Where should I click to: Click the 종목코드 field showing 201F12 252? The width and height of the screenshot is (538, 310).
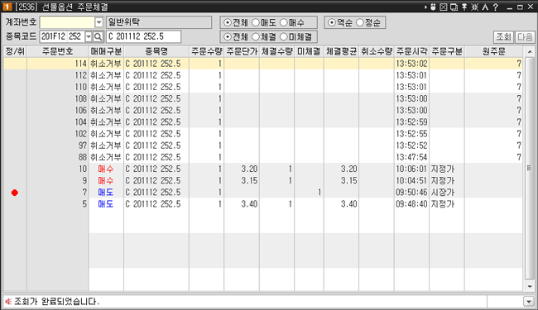click(62, 36)
